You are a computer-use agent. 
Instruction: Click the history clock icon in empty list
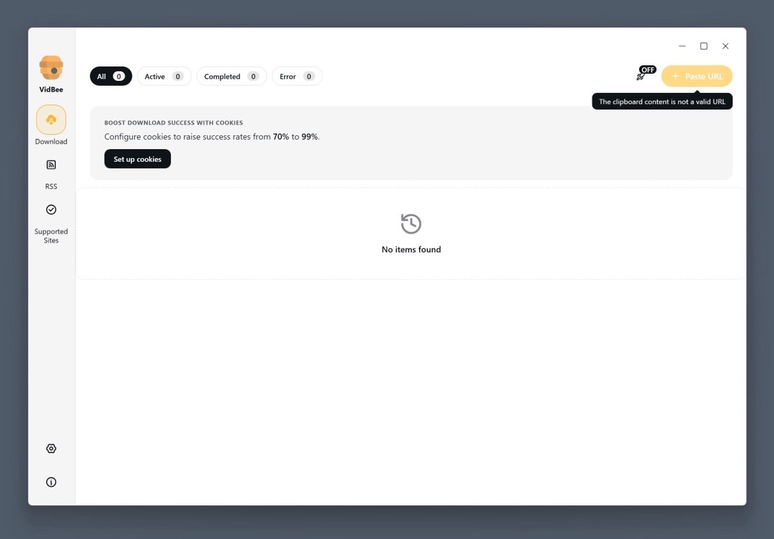[411, 224]
